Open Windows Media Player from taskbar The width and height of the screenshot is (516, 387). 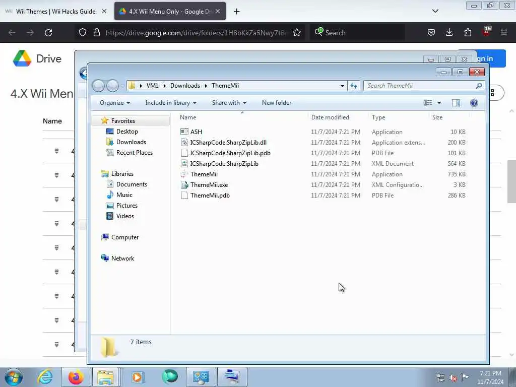(x=137, y=377)
